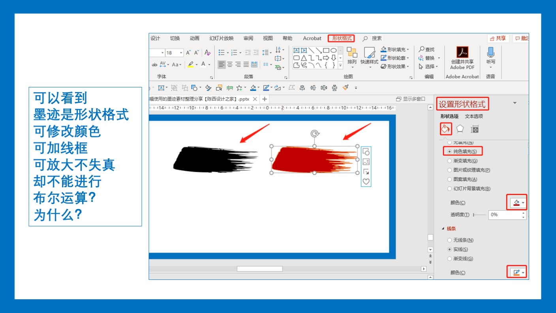Click the decrease font size icon

196,53
